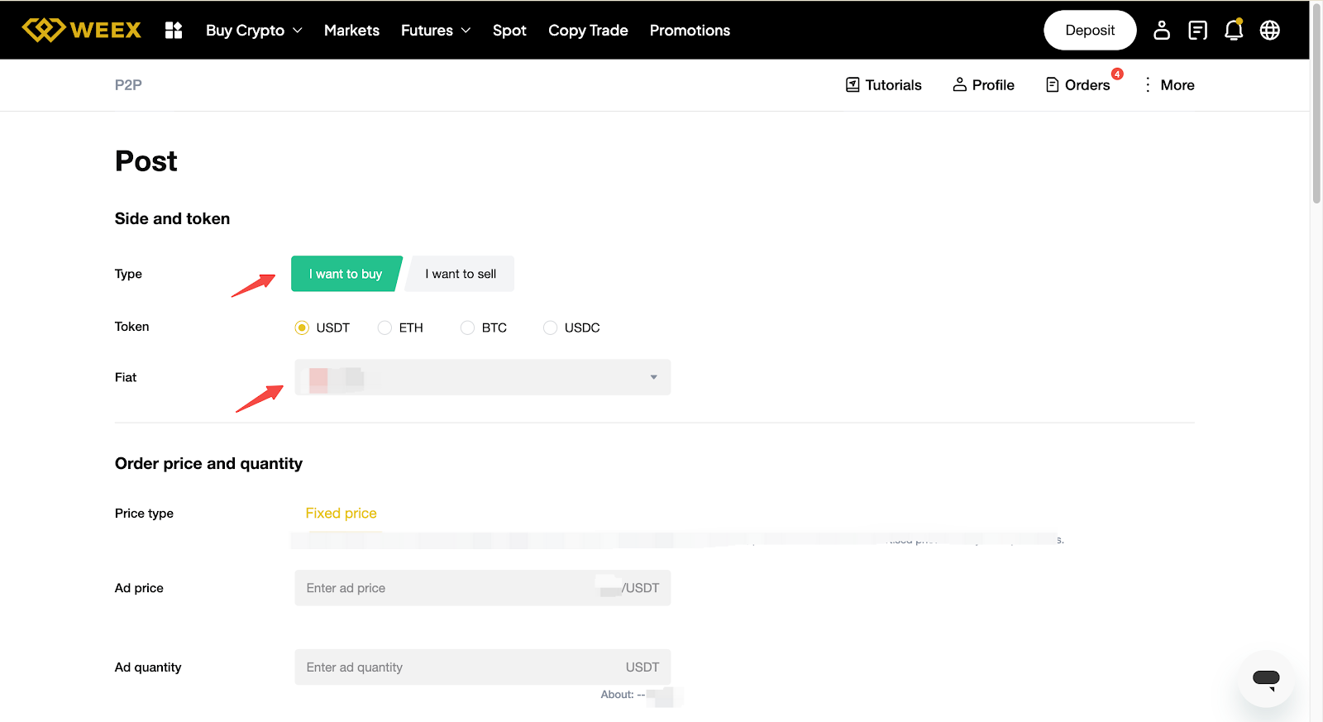Viewport: 1323px width, 722px height.
Task: Expand the Buy Crypto menu
Action: click(254, 30)
